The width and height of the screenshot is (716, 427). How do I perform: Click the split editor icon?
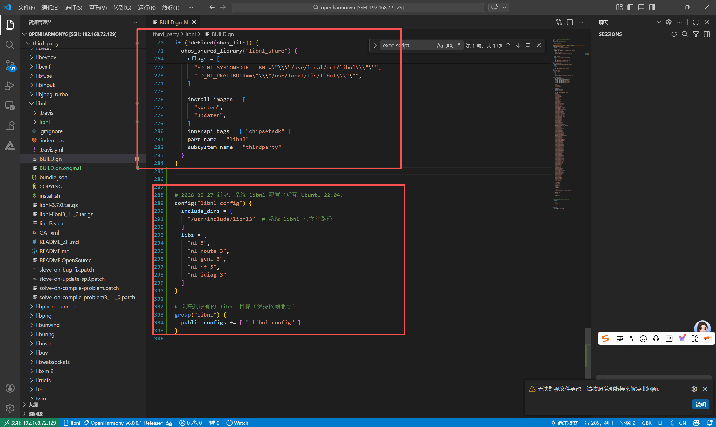pos(570,22)
